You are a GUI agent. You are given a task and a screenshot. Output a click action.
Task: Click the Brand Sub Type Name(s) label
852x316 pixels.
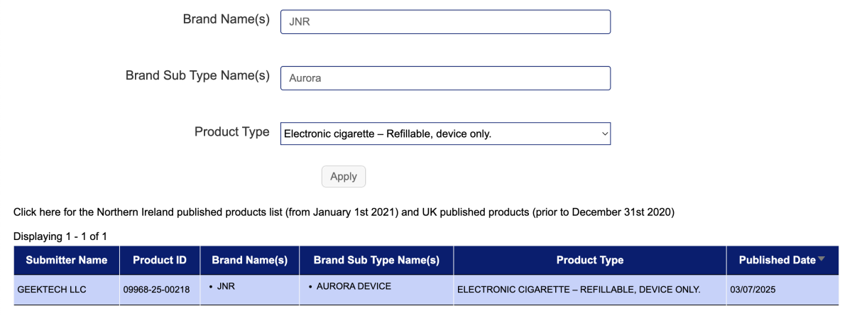point(198,75)
